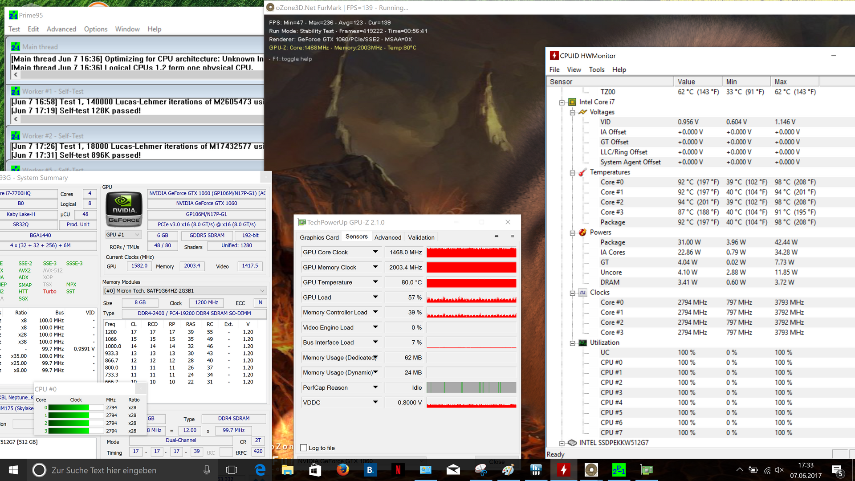Switch to GPU-Z Graphics Card tab
855x481 pixels.
click(x=319, y=237)
